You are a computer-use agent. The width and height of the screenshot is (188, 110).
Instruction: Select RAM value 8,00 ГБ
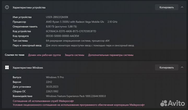tap(61, 27)
